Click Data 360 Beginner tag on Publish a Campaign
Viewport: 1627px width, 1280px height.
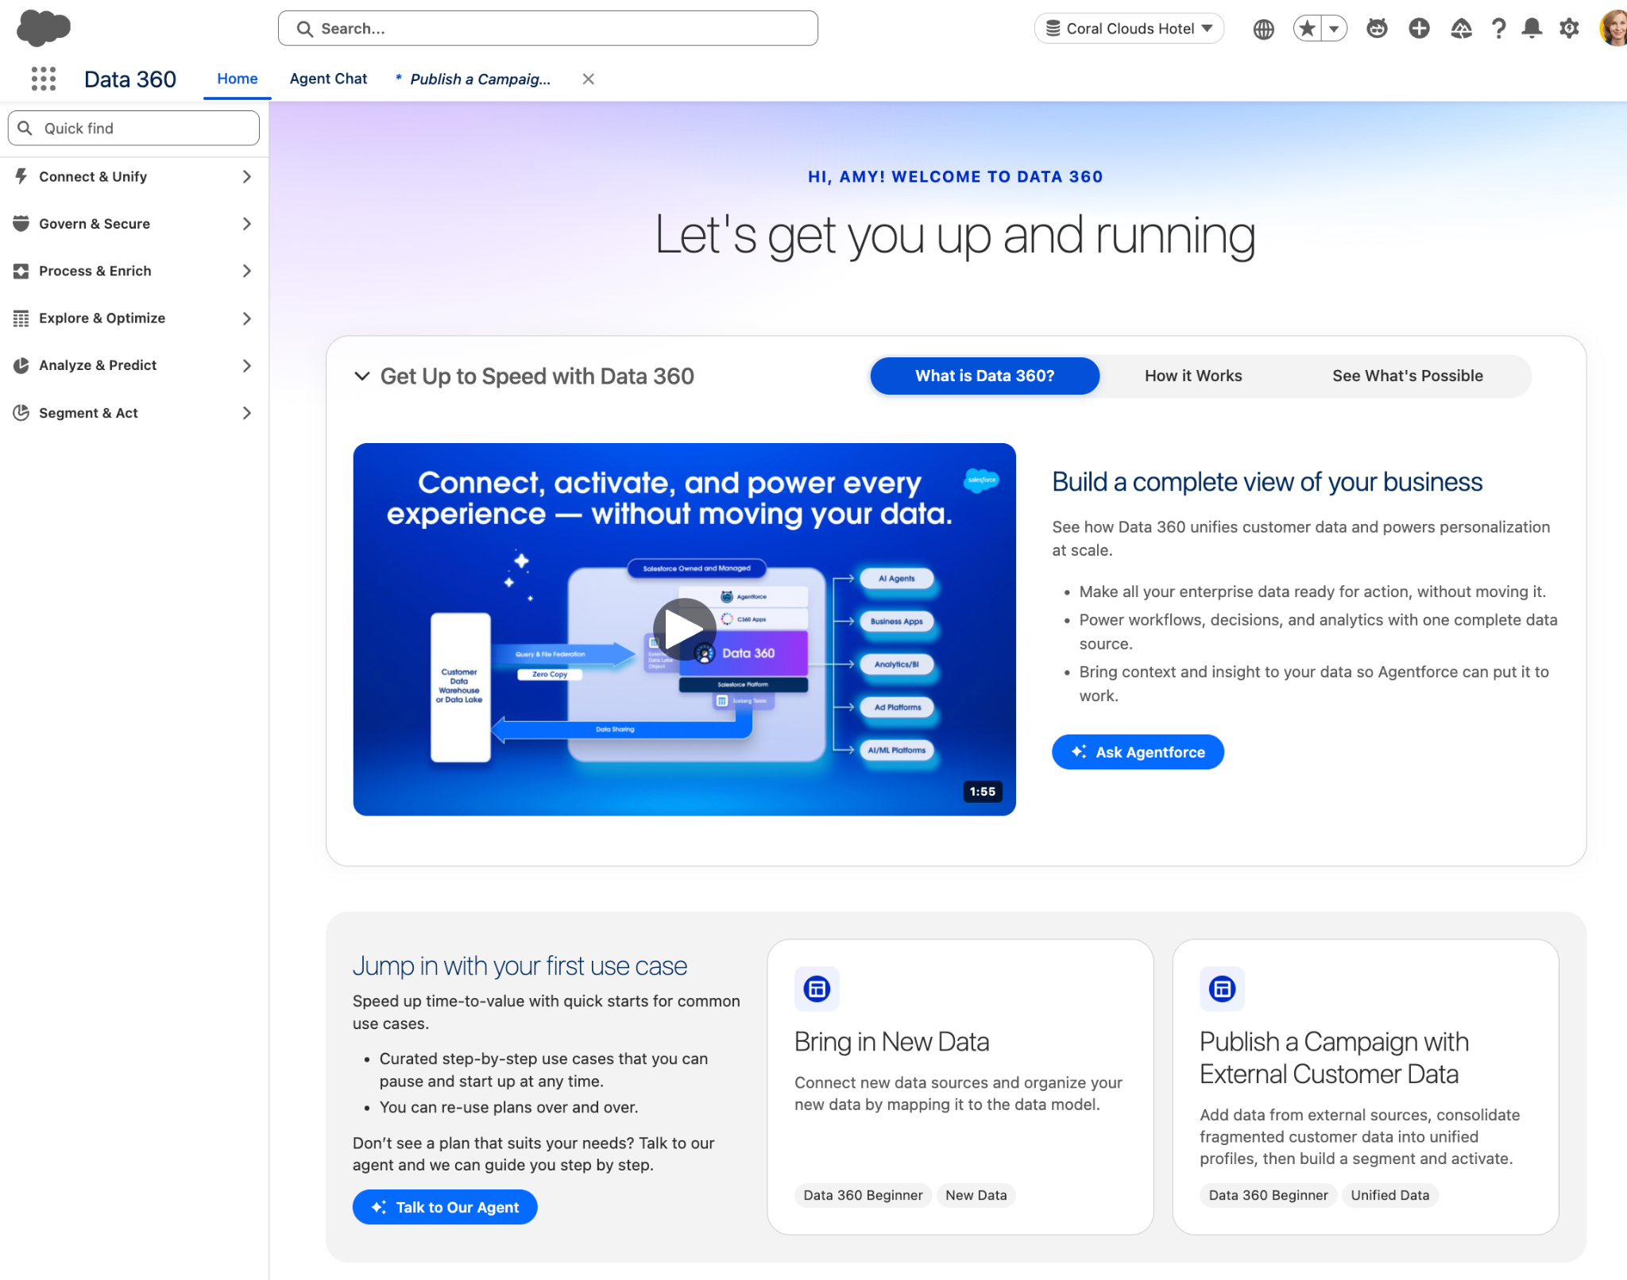pyautogui.click(x=1269, y=1195)
